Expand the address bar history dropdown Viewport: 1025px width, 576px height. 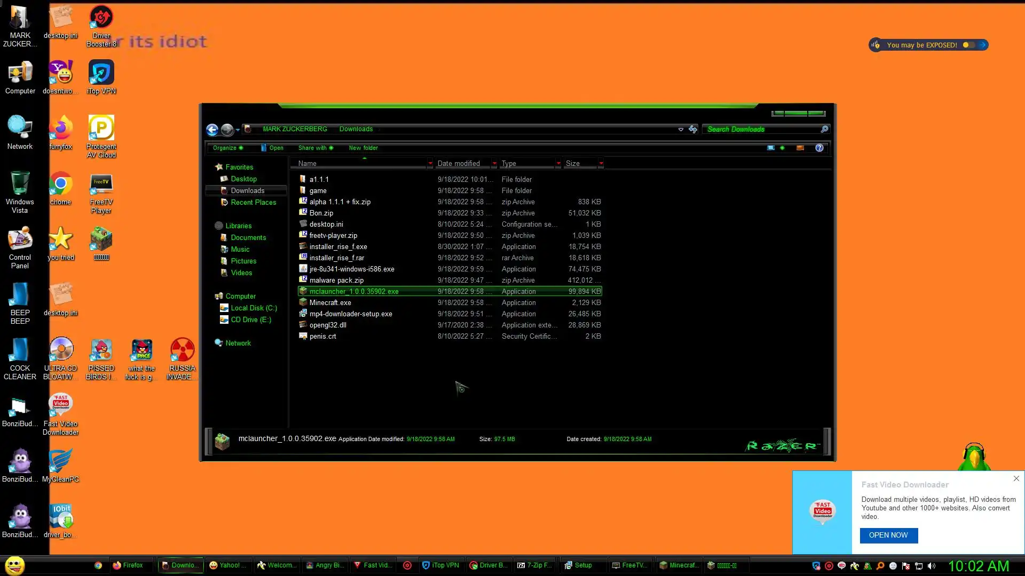[x=681, y=129]
